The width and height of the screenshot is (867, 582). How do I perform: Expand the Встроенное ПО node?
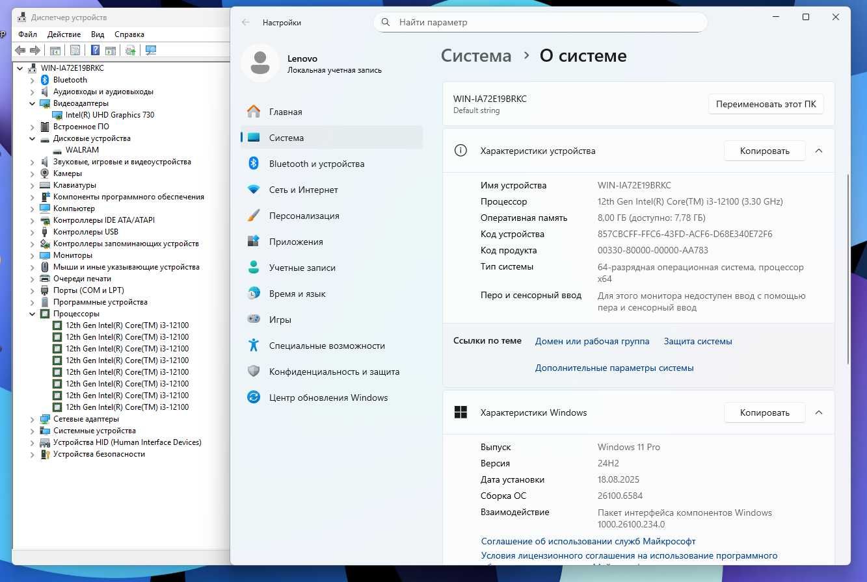tap(33, 127)
